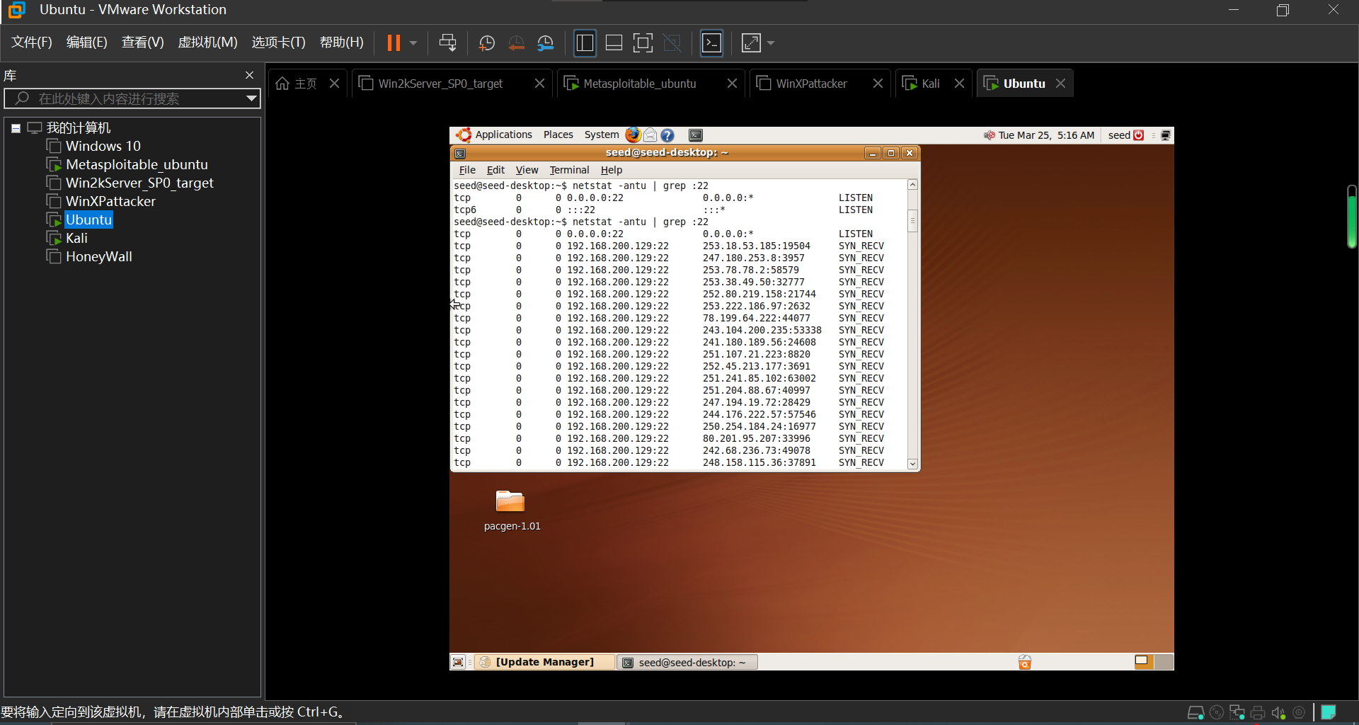This screenshot has height=725, width=1359.
Task: Open the 文件(F) menu
Action: [32, 42]
